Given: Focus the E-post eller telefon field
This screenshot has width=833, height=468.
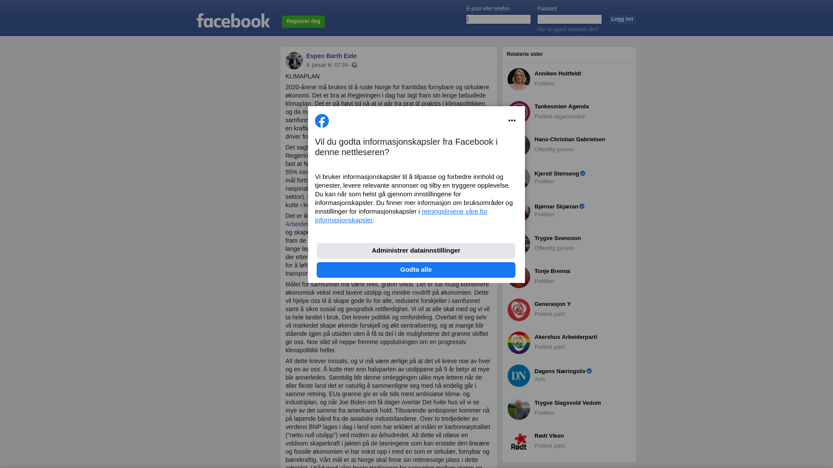Looking at the screenshot, I should 498,19.
